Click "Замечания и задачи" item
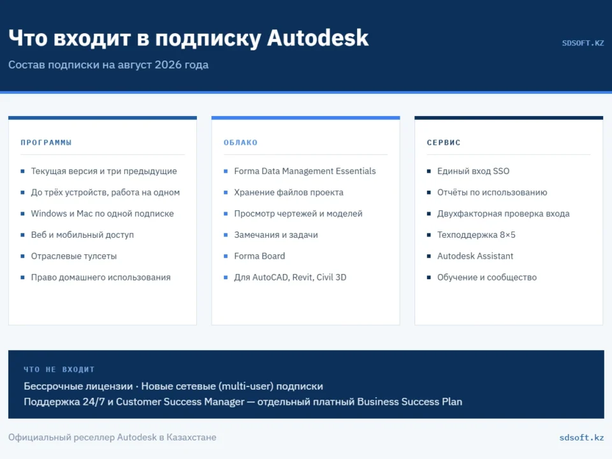This screenshot has height=459, width=612. point(276,235)
